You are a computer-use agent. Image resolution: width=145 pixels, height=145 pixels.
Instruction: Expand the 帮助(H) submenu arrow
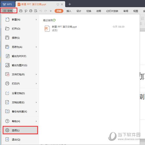click(36, 121)
